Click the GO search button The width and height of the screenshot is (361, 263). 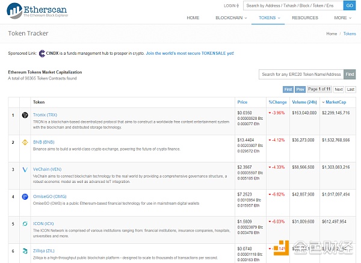pyautogui.click(x=350, y=5)
